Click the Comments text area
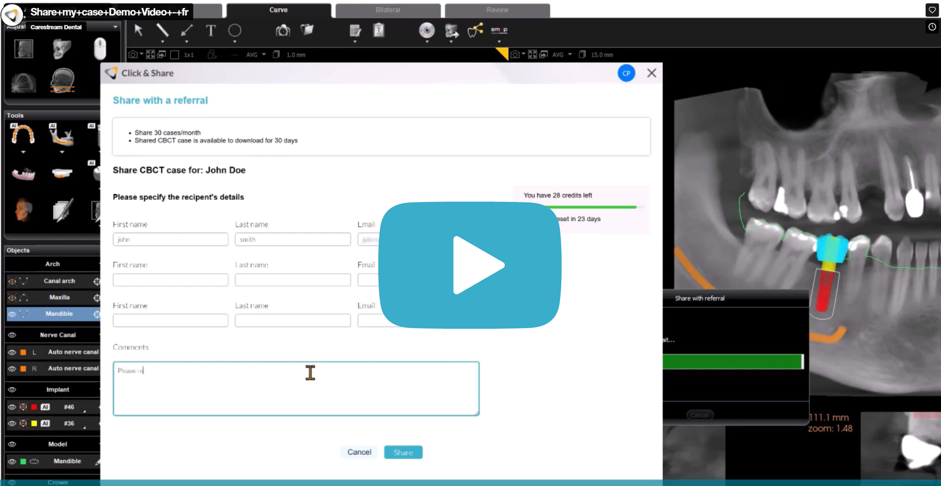Screen dimensions: 941x486 [x=296, y=389]
